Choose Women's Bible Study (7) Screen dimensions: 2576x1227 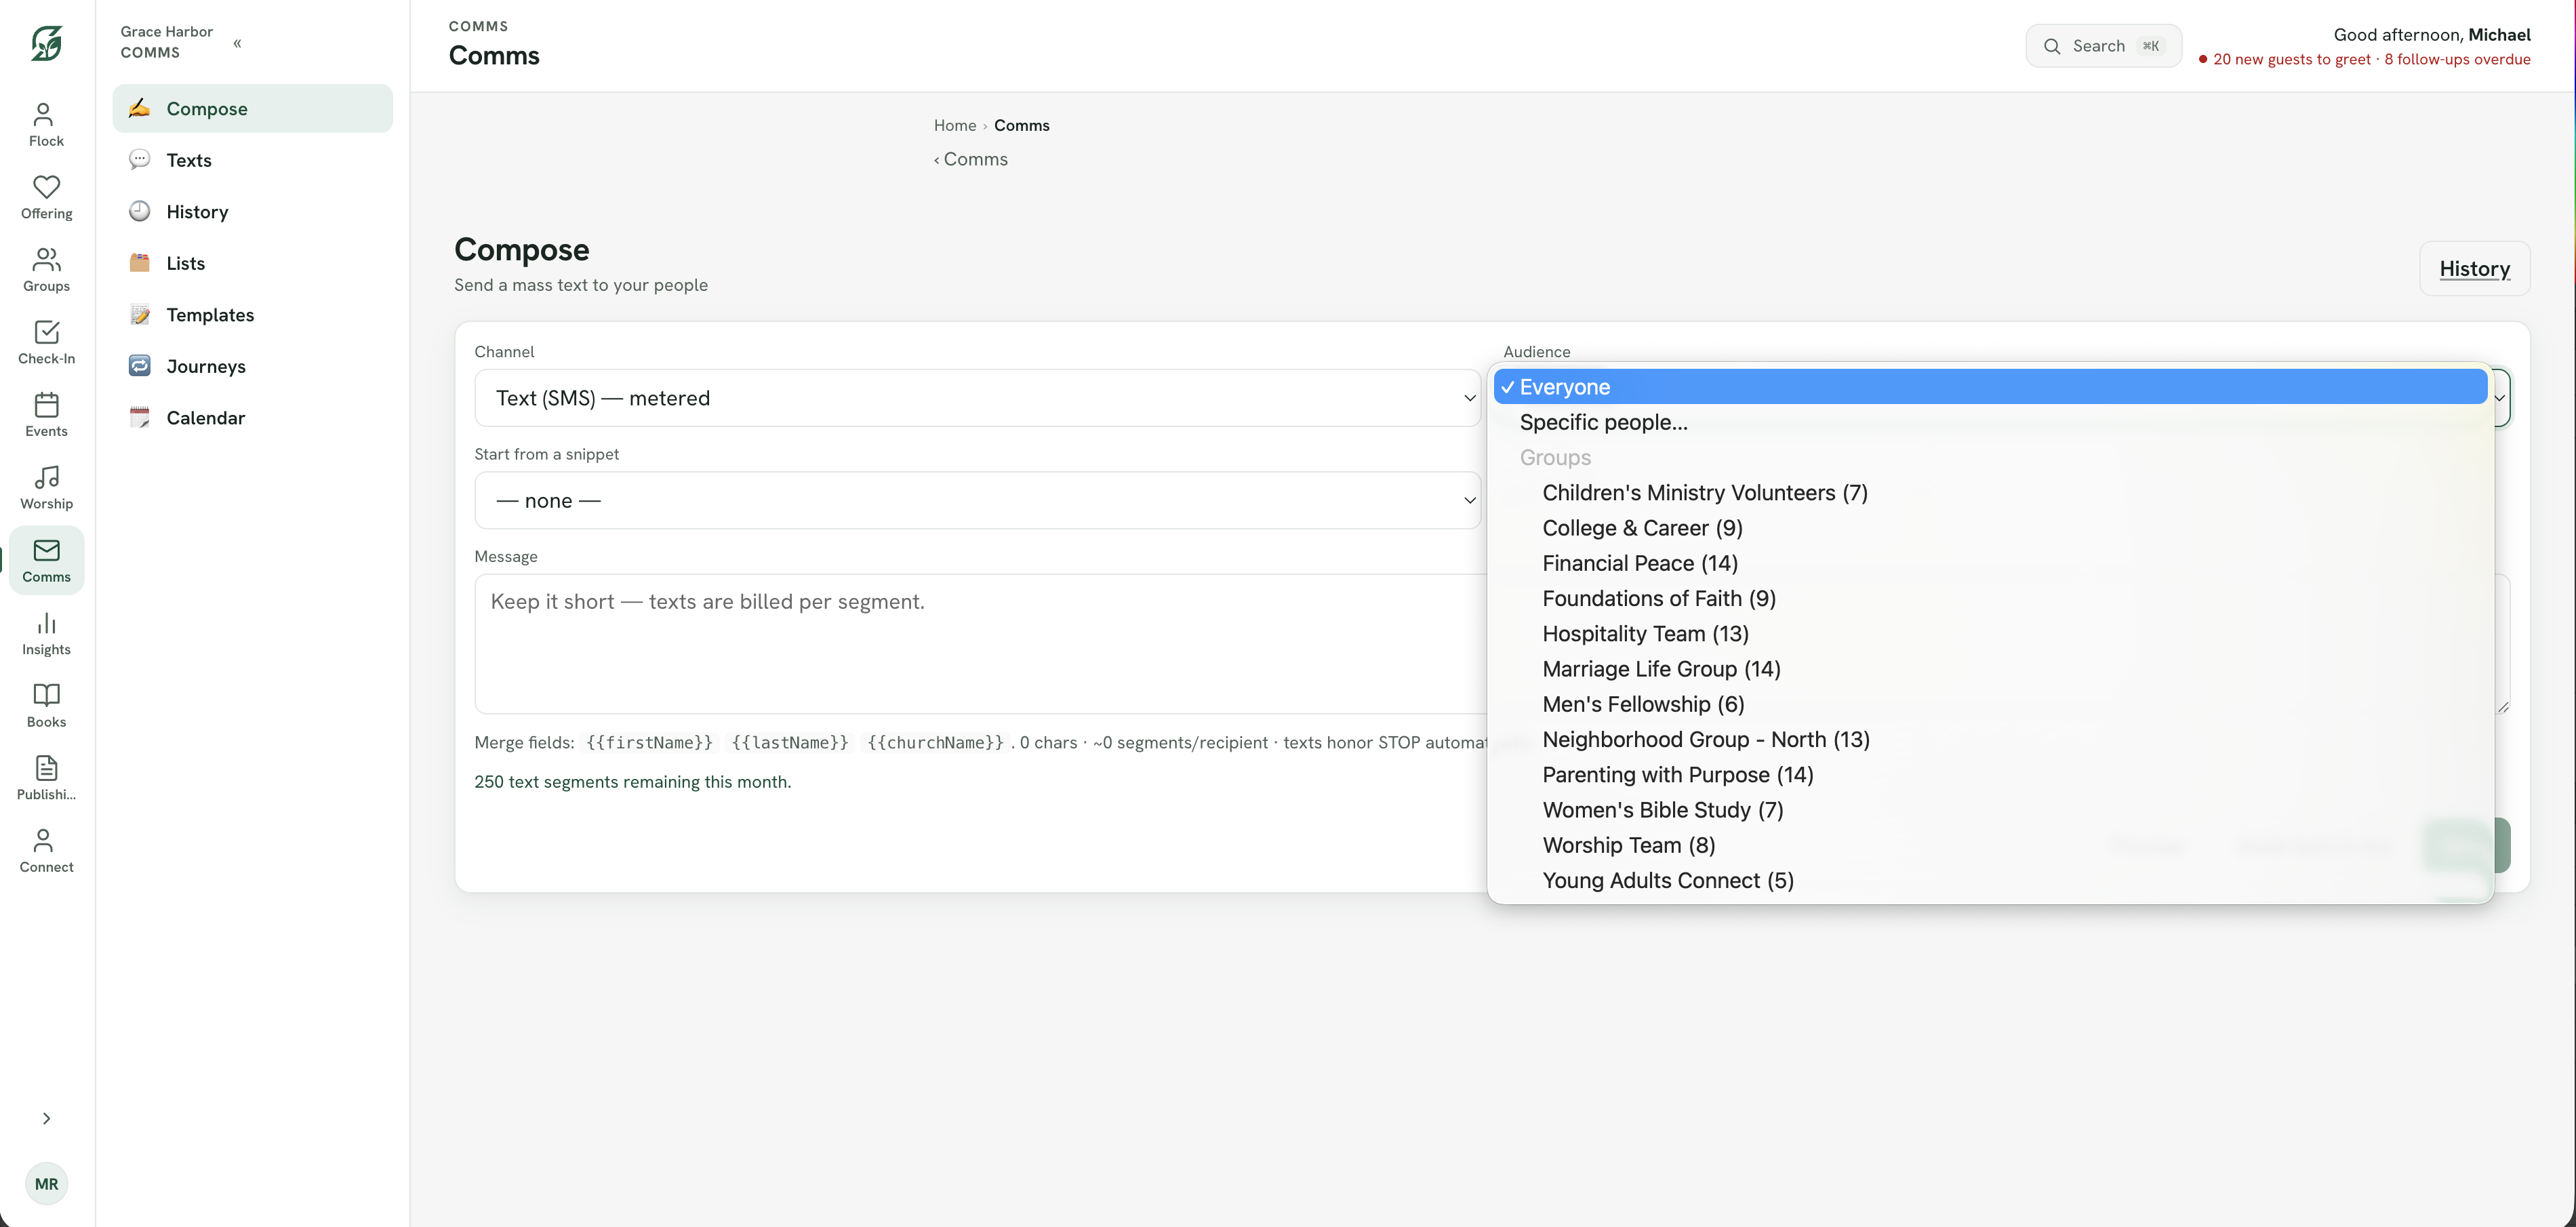tap(1990, 810)
